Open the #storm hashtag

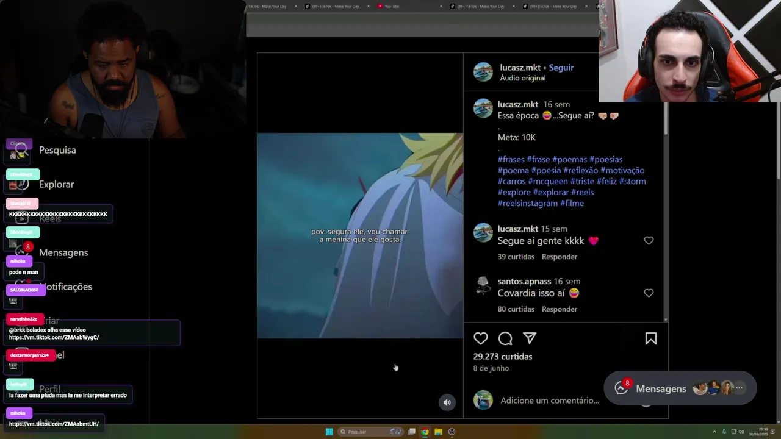point(633,181)
